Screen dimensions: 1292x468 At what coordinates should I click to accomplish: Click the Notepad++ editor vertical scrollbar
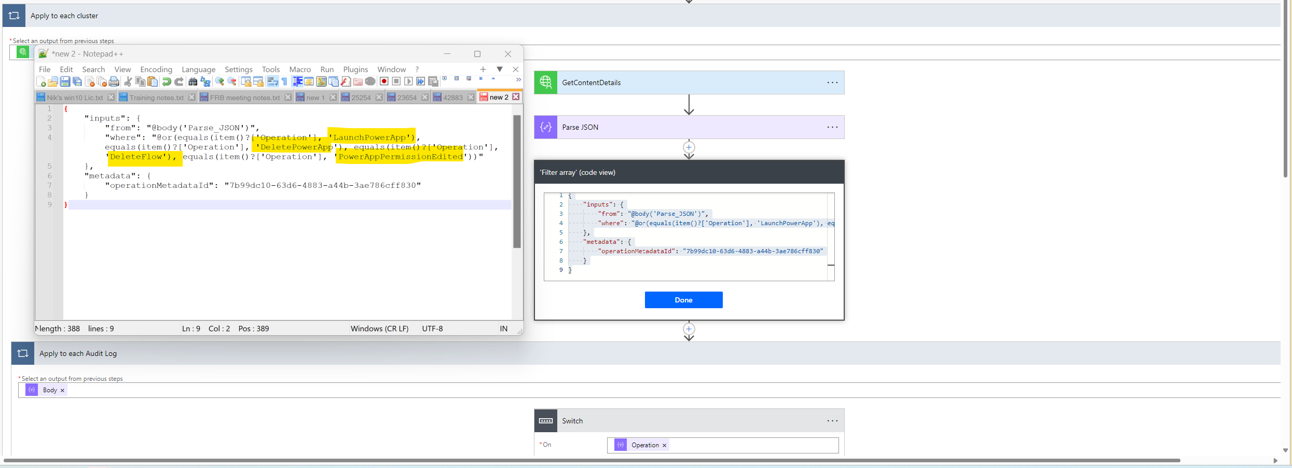517,182
